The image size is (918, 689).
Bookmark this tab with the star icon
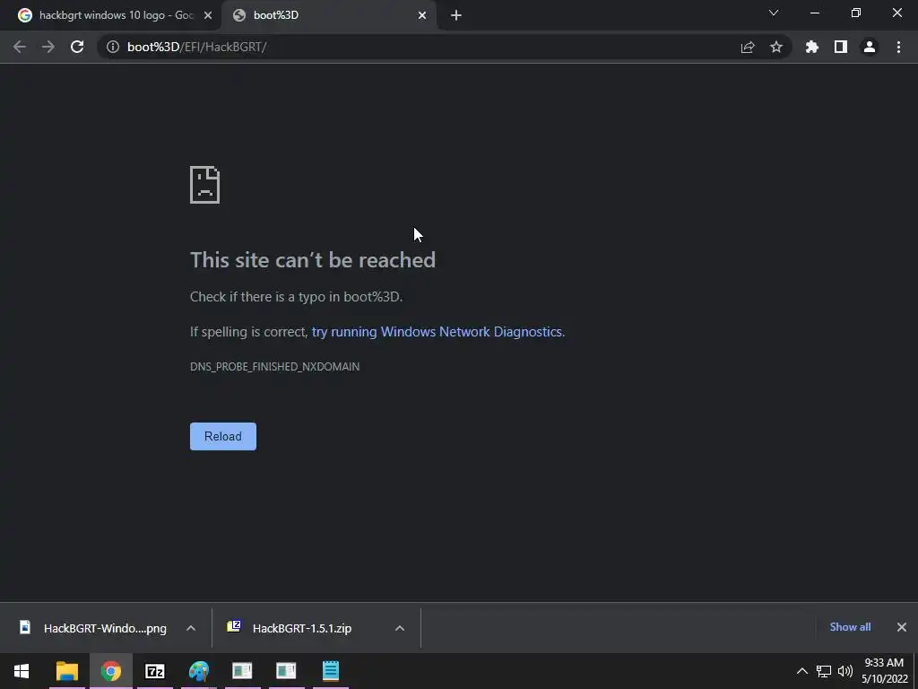(x=776, y=47)
